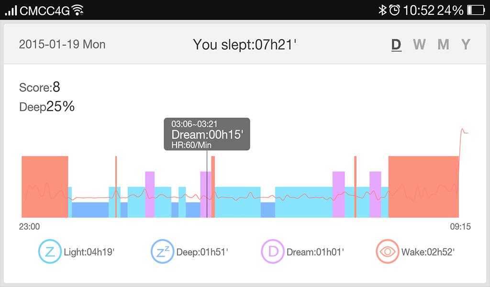Tap the vertical time cursor line on chart

click(x=207, y=191)
